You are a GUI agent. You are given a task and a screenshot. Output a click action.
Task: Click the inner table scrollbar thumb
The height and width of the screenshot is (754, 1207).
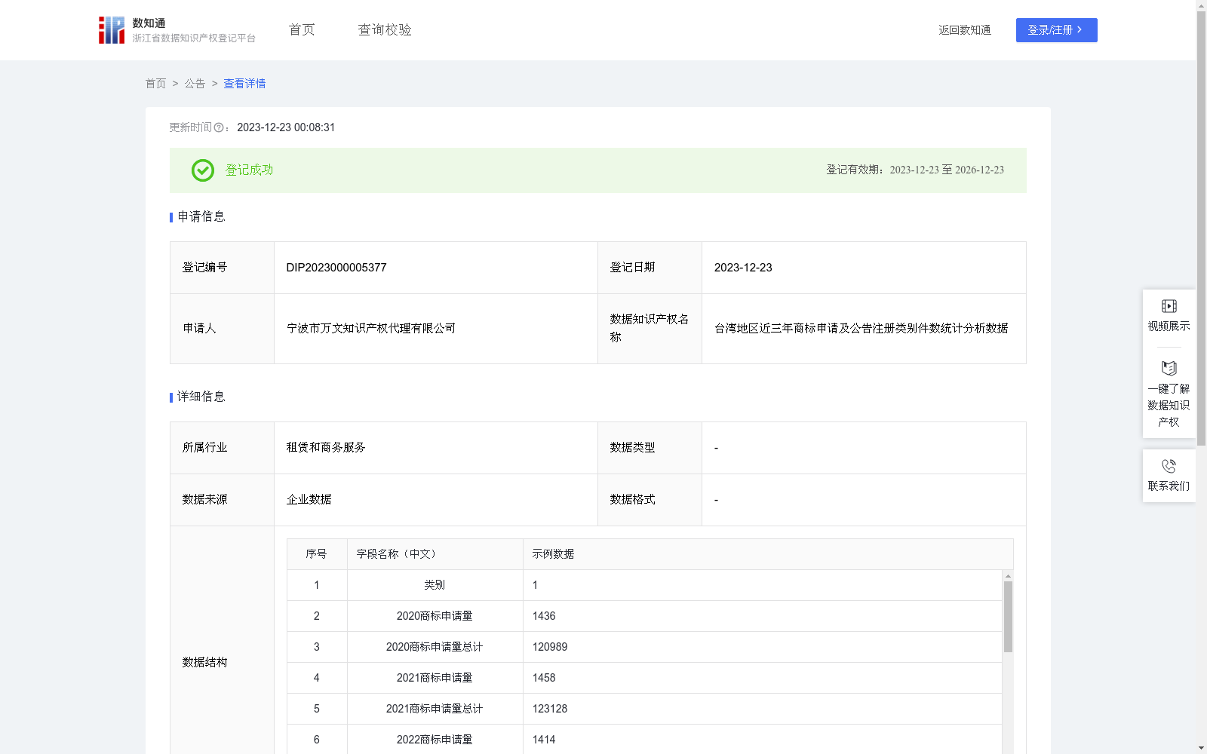1008,616
